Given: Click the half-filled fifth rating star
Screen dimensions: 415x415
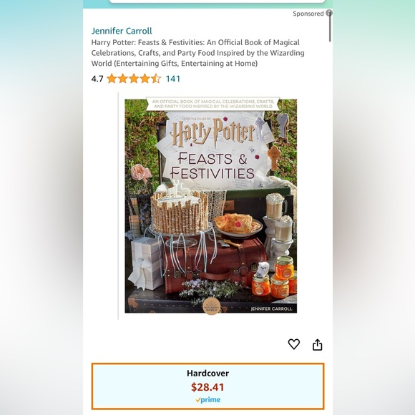Looking at the screenshot, I should 156,79.
